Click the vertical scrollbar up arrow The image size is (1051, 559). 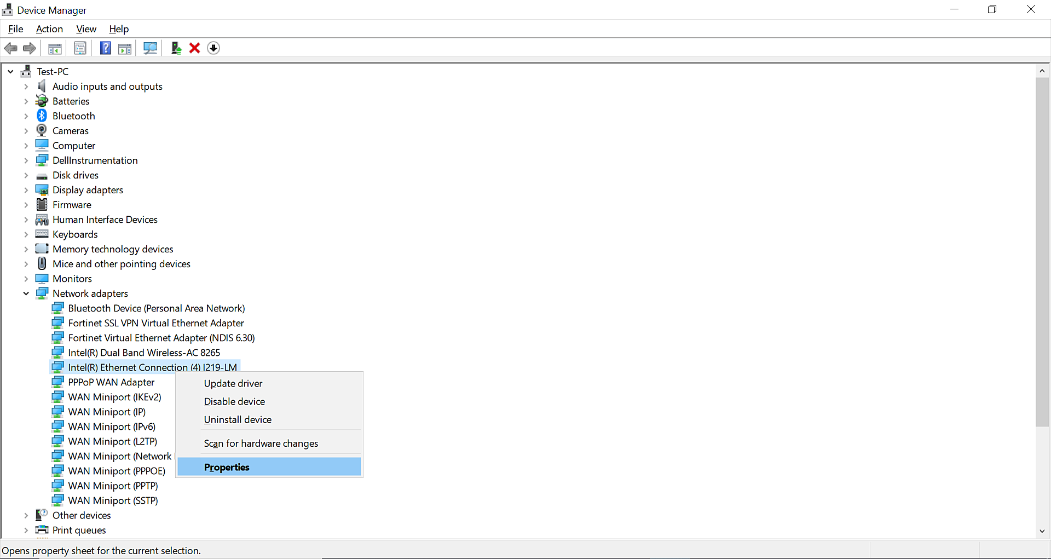tap(1042, 71)
